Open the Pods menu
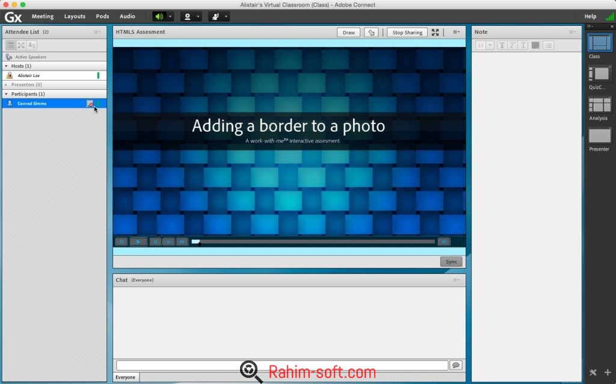The image size is (616, 384). click(102, 16)
